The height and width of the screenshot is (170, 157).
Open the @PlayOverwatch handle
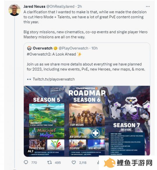pos(74,48)
